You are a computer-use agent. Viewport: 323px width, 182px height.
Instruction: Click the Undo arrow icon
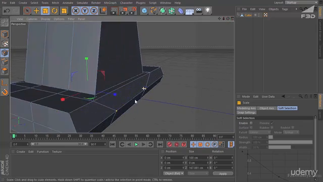point(7,11)
